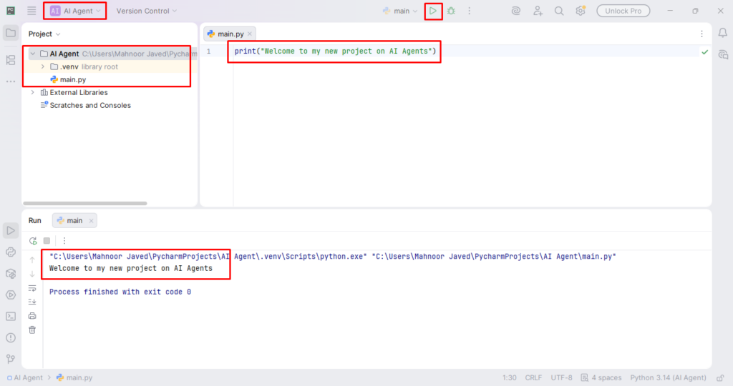The width and height of the screenshot is (733, 386).
Task: Open more run actions in the title bar
Action: [x=470, y=11]
